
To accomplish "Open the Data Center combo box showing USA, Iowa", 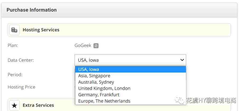I will [130, 60].
